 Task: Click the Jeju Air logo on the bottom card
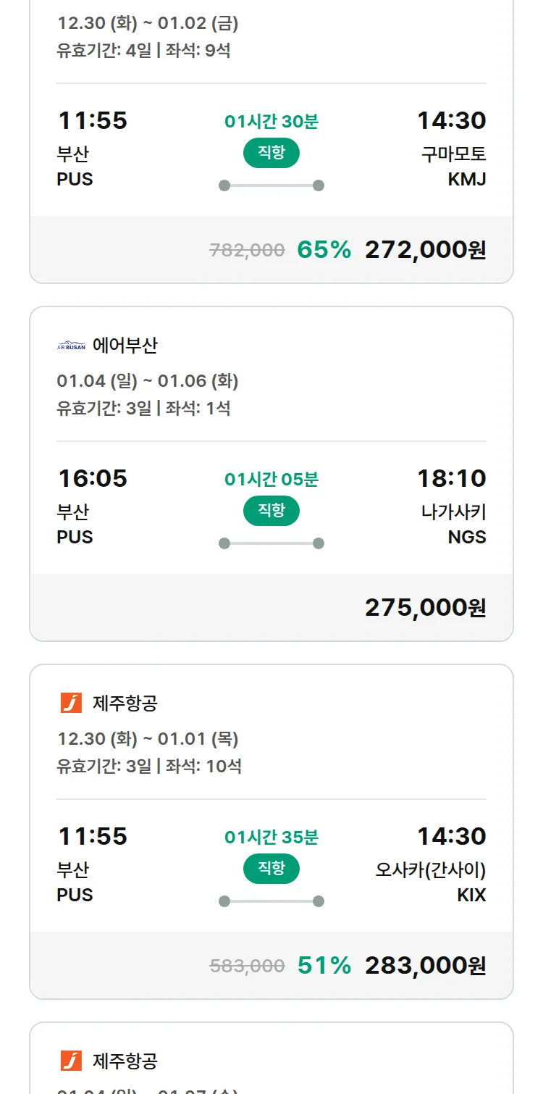coord(71,1061)
